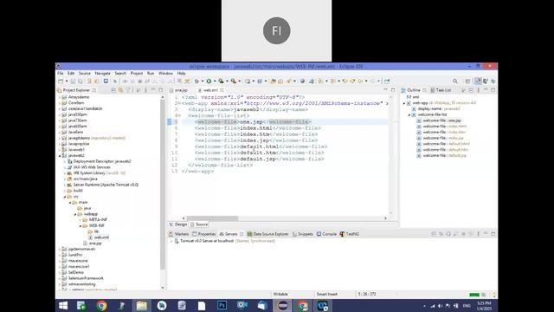Collapse the javaweb2 project node
Image resolution: width=554 pixels, height=312 pixels.
click(x=60, y=155)
